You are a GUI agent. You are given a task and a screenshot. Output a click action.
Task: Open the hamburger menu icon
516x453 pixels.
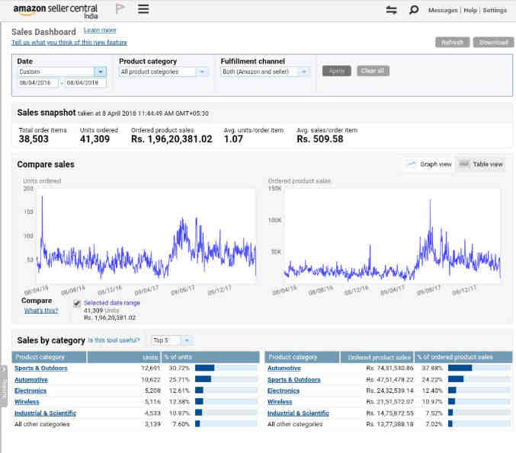[x=143, y=9]
